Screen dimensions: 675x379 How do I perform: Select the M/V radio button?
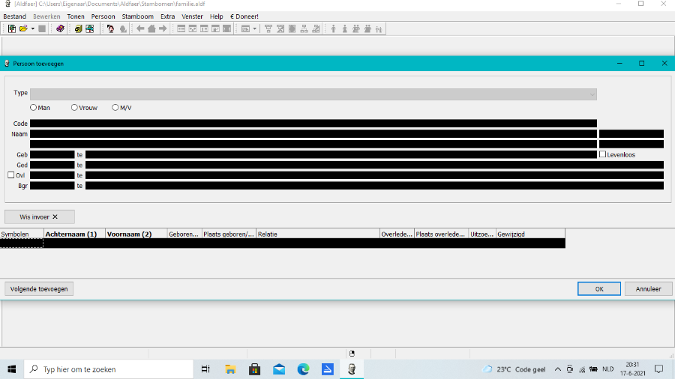tap(115, 108)
